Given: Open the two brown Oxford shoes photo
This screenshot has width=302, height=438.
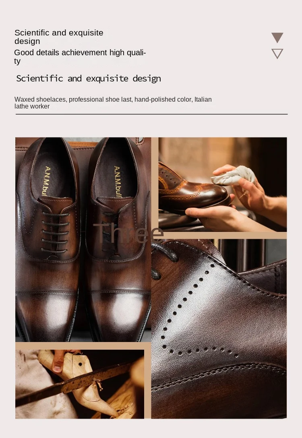Looking at the screenshot, I should coord(83,240).
